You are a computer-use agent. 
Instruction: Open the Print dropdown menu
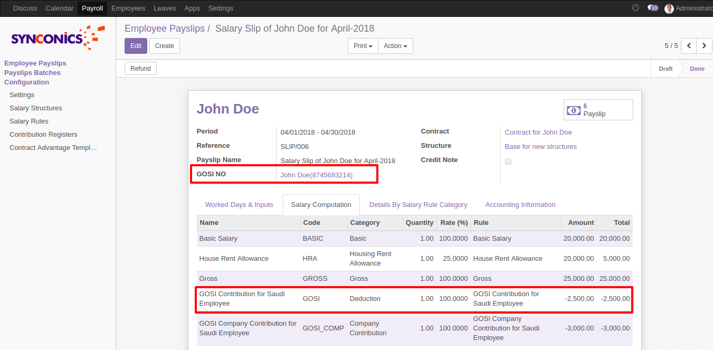[x=363, y=46]
